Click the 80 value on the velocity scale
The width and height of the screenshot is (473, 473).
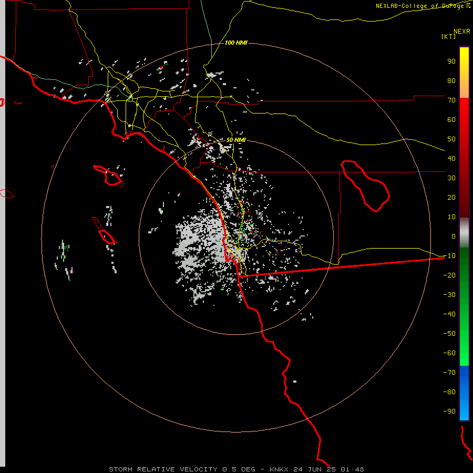pos(451,81)
